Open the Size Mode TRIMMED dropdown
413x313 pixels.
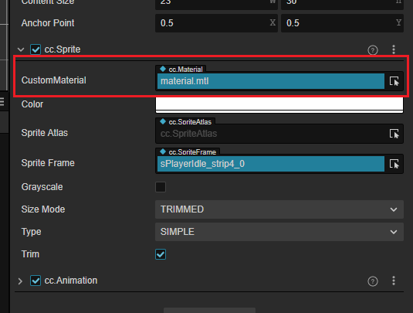point(279,209)
